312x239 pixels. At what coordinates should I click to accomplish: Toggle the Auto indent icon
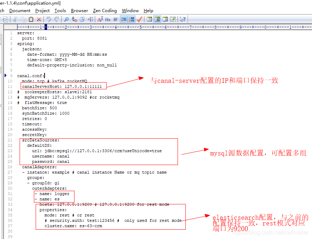(x=124, y=19)
